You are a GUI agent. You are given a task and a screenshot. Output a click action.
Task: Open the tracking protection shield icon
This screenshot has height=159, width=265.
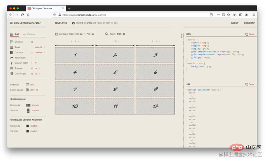point(54,15)
